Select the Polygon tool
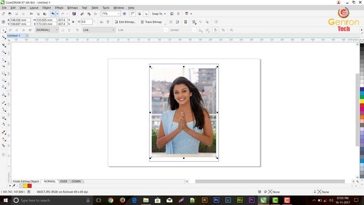This screenshot has height=205, width=364. click(x=4, y=87)
